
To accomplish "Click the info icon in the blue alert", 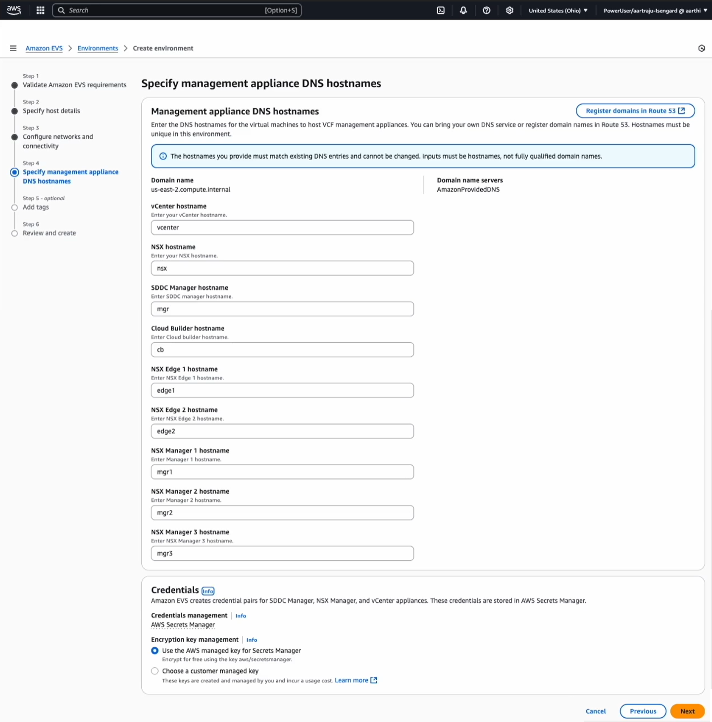I will coord(163,156).
